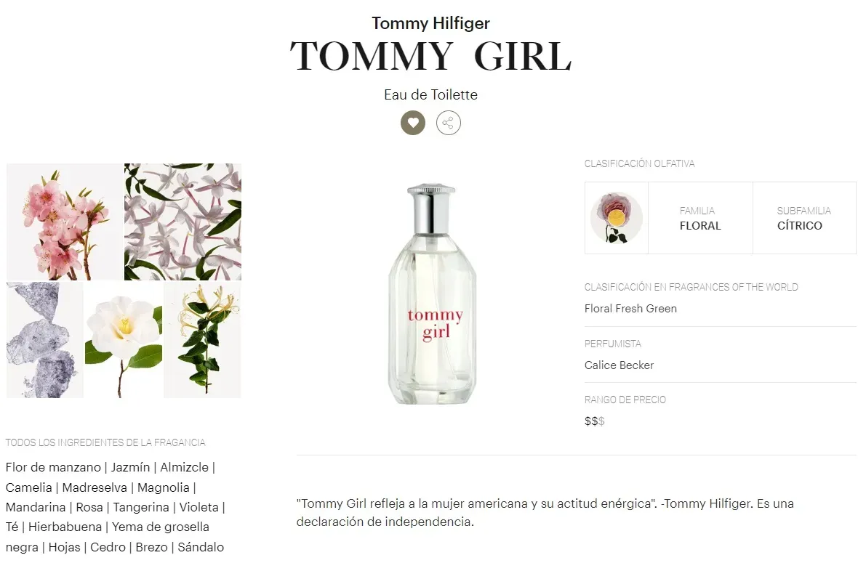This screenshot has height=571, width=858.
Task: Click perfumer Calice Becker
Action: point(619,365)
